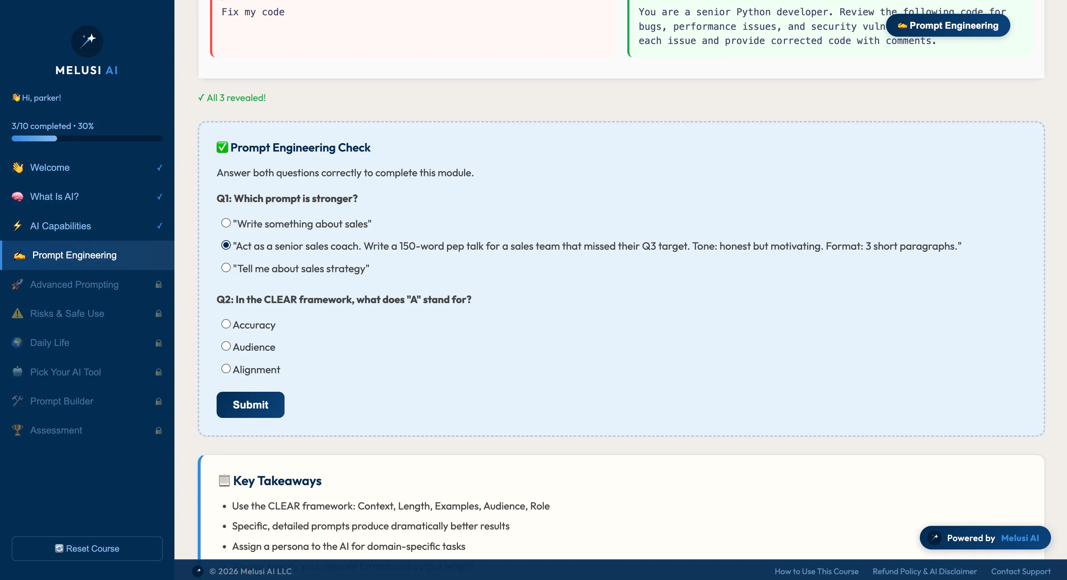Click the Q2 CLEAR framework question text
This screenshot has height=580, width=1067.
point(344,299)
